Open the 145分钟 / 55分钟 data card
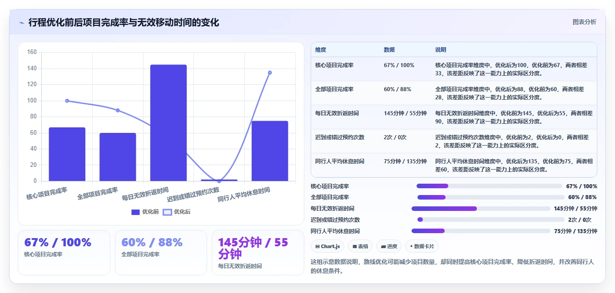The width and height of the screenshot is (615, 293). coord(258,253)
